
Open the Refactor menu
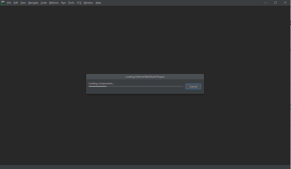[x=54, y=3]
